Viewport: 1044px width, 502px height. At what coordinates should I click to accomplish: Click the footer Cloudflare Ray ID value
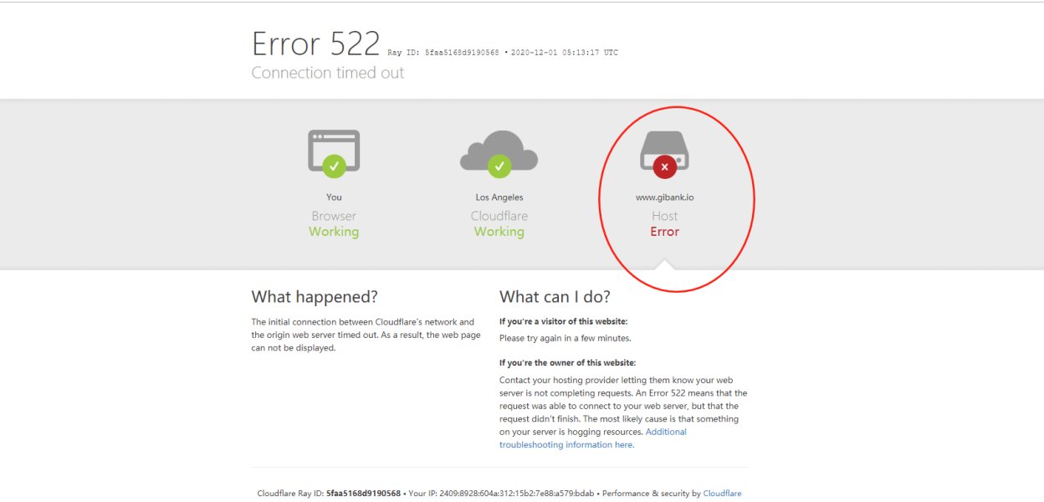(x=363, y=494)
